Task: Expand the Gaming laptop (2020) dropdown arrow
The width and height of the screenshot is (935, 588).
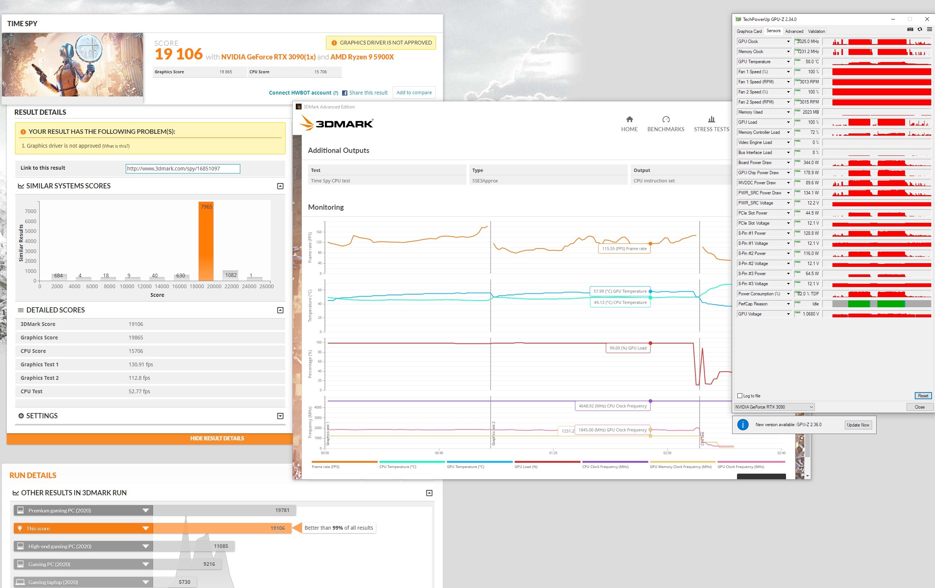Action: (146, 582)
